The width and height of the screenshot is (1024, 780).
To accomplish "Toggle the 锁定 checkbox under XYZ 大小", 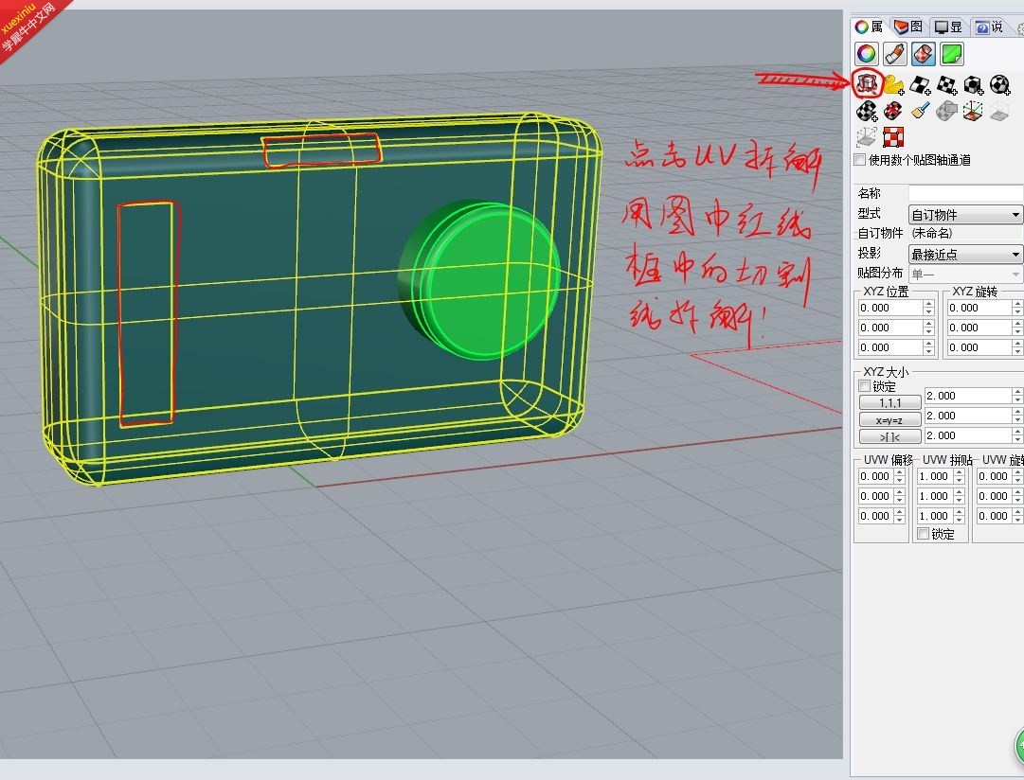I will pos(864,386).
